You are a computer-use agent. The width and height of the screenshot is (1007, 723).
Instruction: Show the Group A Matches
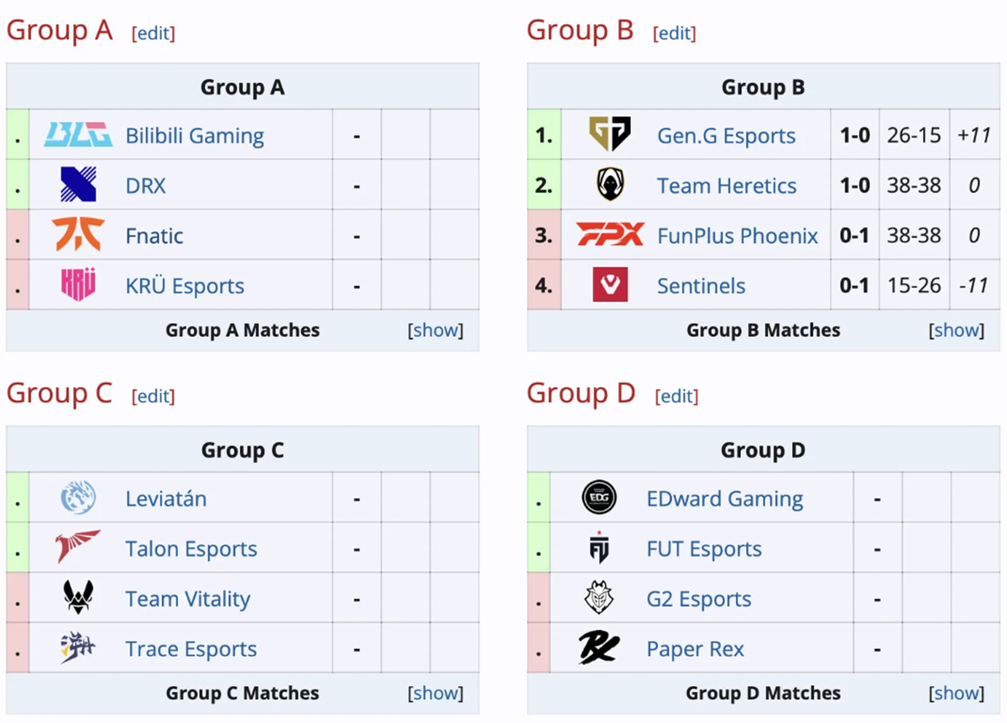coord(436,330)
